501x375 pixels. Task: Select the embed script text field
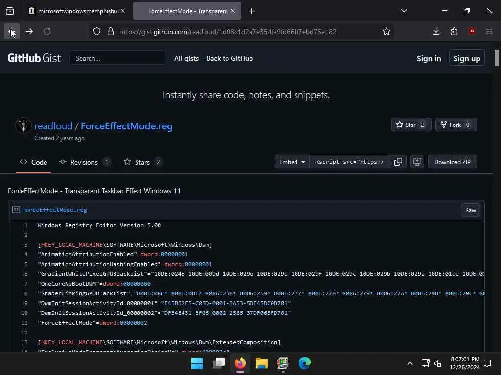tap(349, 162)
